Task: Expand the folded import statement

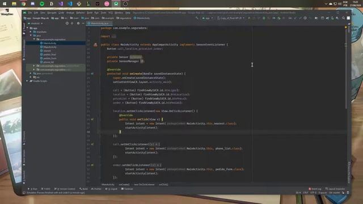Action: [113, 36]
